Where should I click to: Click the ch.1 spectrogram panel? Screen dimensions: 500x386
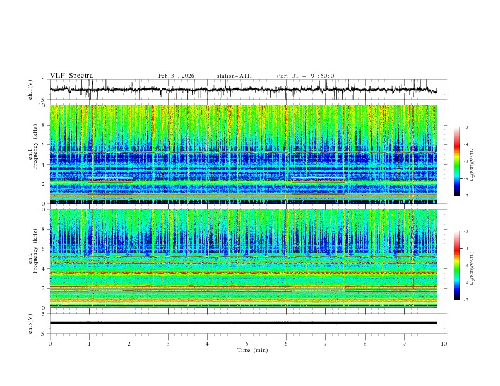coord(243,154)
